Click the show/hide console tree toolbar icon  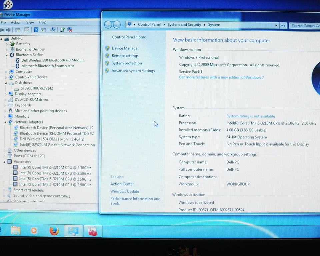tap(18, 30)
